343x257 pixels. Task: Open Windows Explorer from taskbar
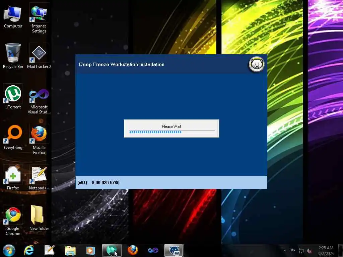coord(70,250)
